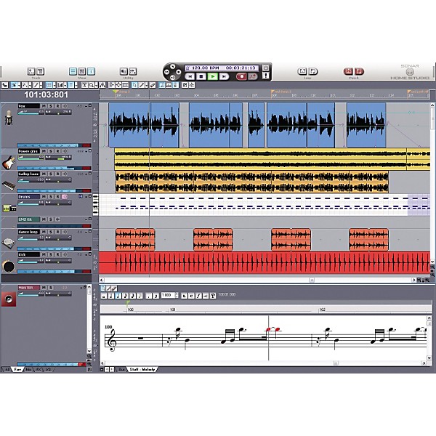This screenshot has height=436, width=436.
Task: Click the GM2 Kit track name
Action: (29, 219)
